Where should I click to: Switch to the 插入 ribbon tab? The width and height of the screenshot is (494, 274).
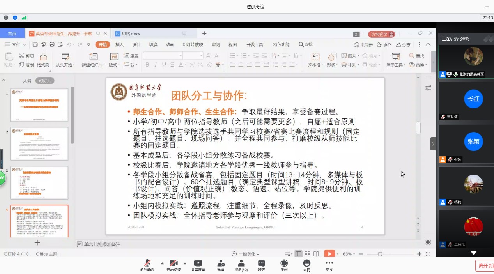pyautogui.click(x=119, y=45)
